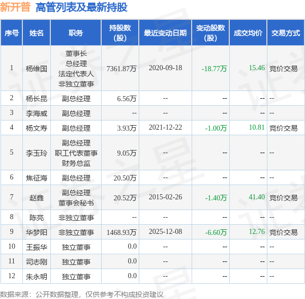Click the name 华梦阳 in row 9
Image resolution: width=305 pixels, height=299 pixels.
(x=37, y=232)
